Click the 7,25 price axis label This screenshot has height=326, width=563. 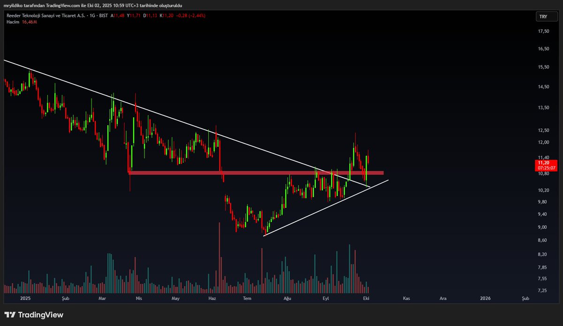(542, 290)
